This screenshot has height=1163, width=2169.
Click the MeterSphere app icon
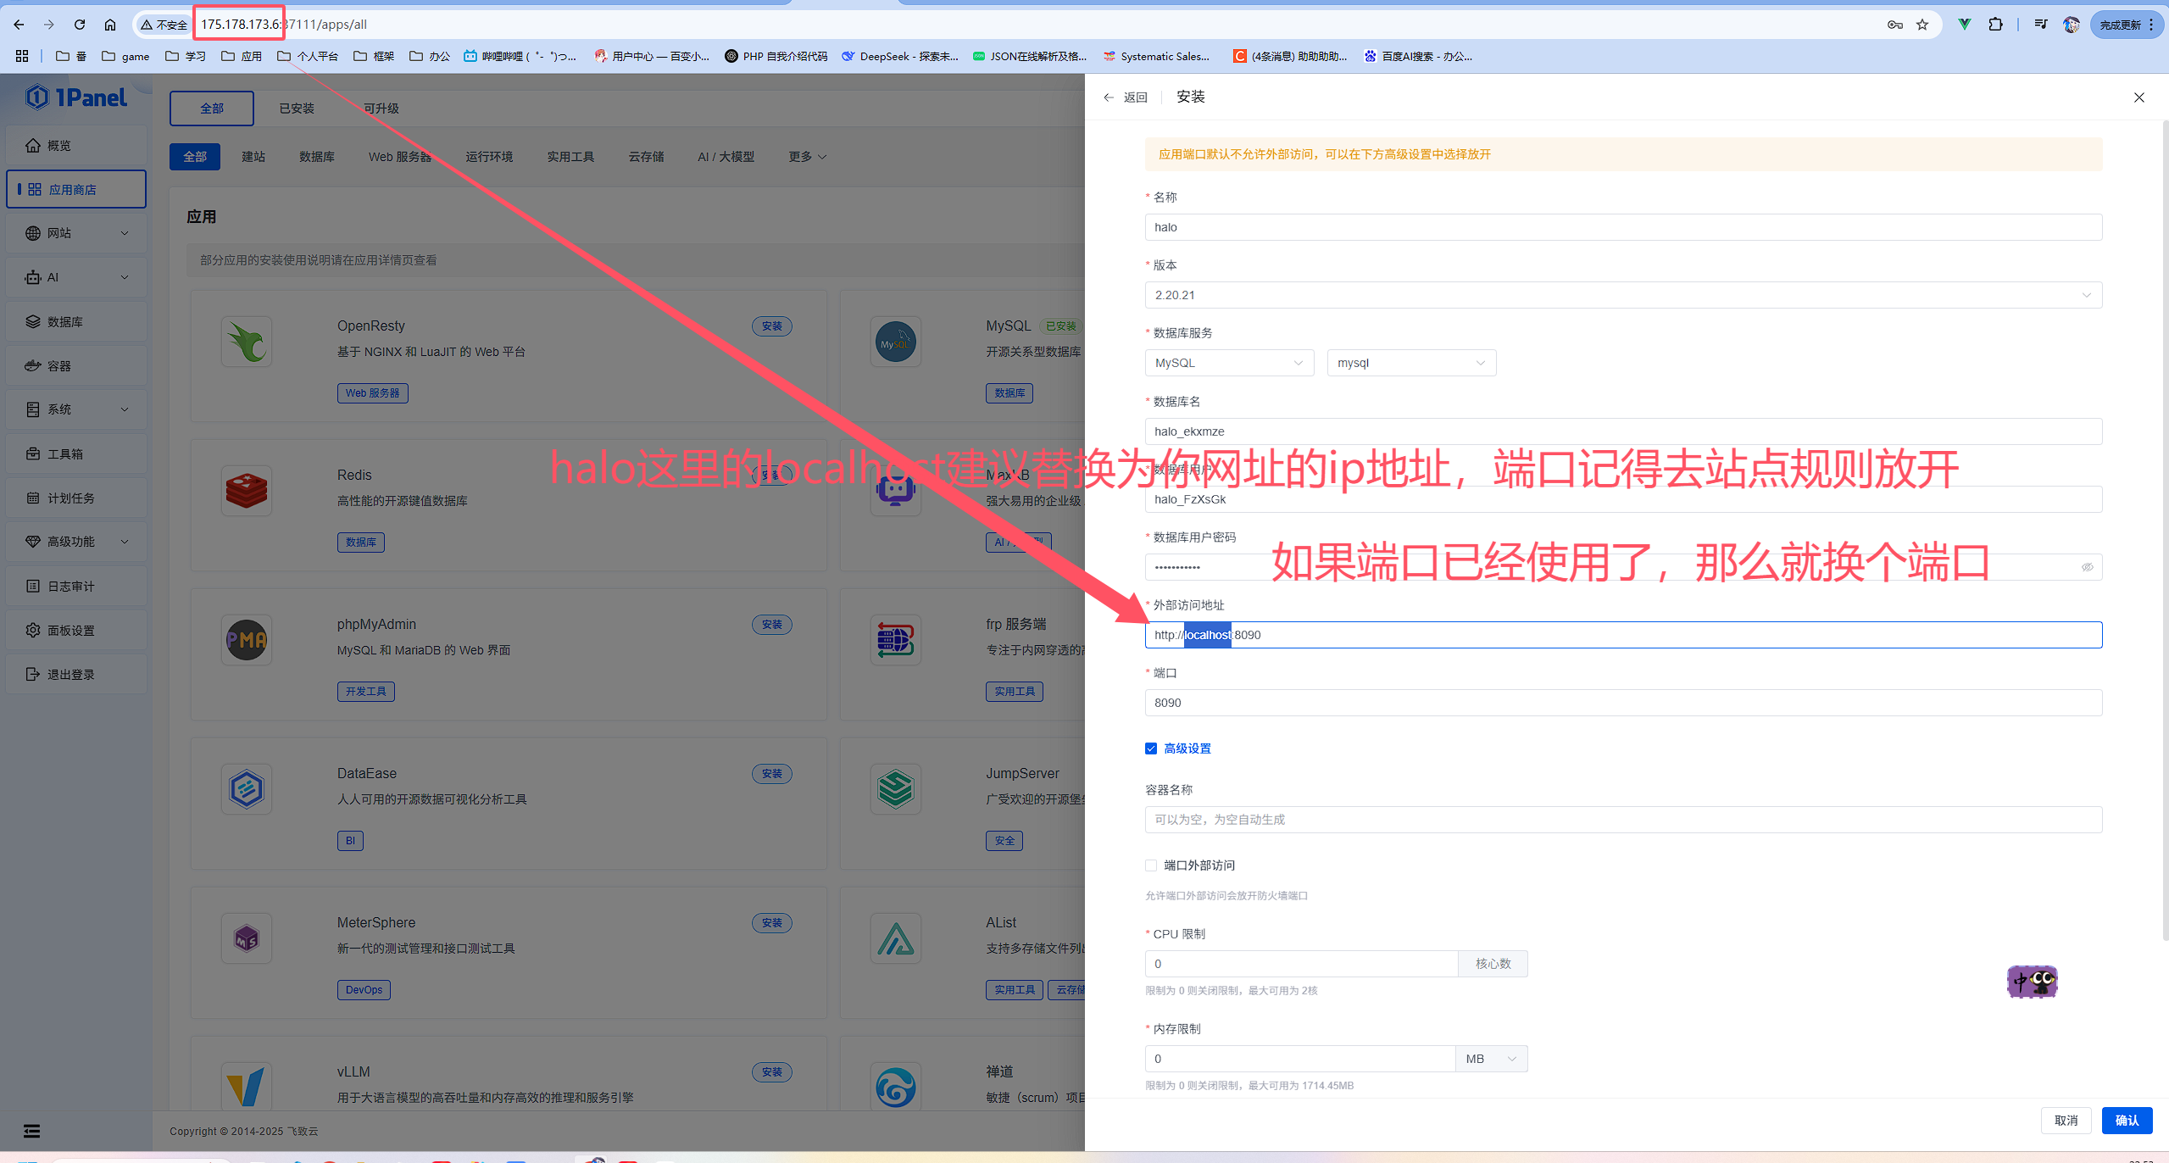click(x=247, y=938)
